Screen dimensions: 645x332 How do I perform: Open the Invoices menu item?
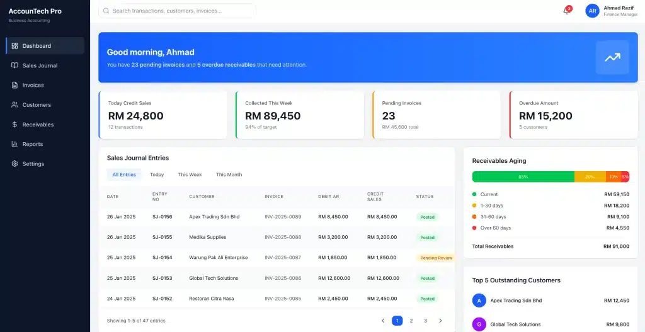(x=45, y=85)
